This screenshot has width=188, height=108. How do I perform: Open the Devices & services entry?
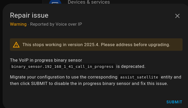click(89, 2)
